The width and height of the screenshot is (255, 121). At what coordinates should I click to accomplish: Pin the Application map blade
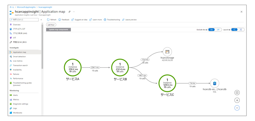point(70,12)
